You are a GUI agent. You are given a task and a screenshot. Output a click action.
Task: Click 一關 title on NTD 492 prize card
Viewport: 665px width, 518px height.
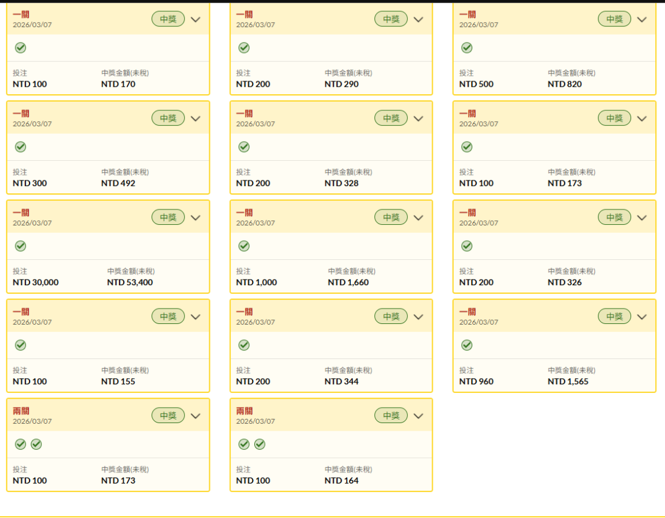21,114
